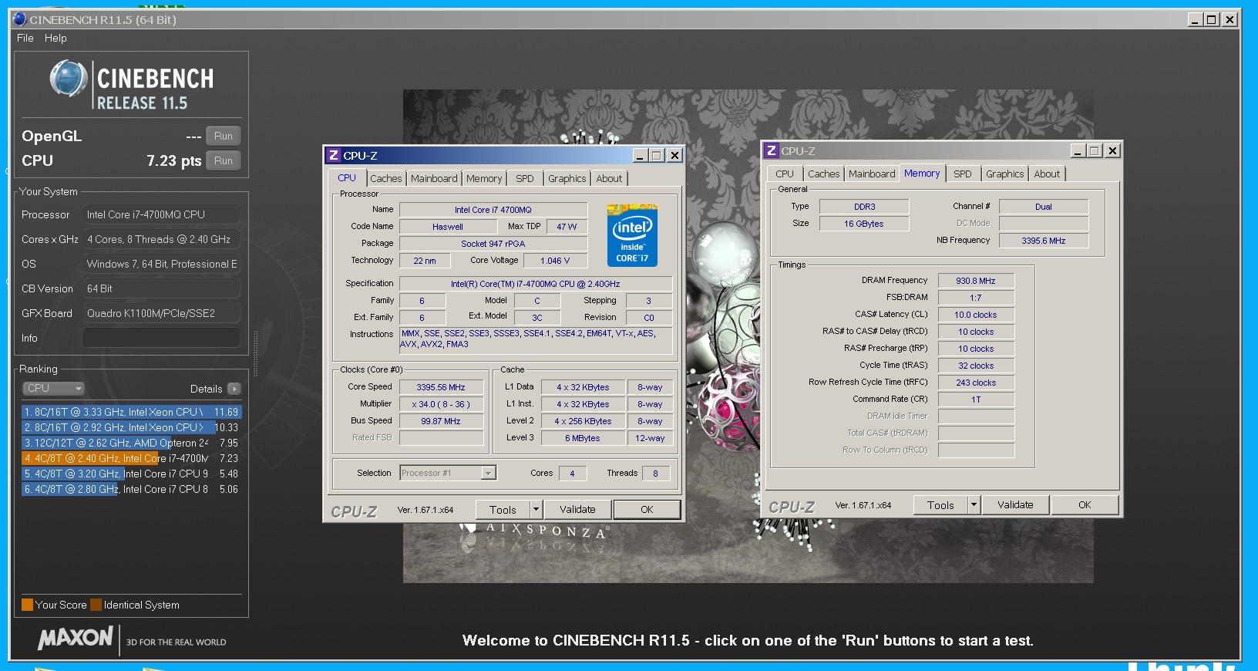Maximize the Cinebench main window
The image size is (1258, 671).
[1212, 19]
